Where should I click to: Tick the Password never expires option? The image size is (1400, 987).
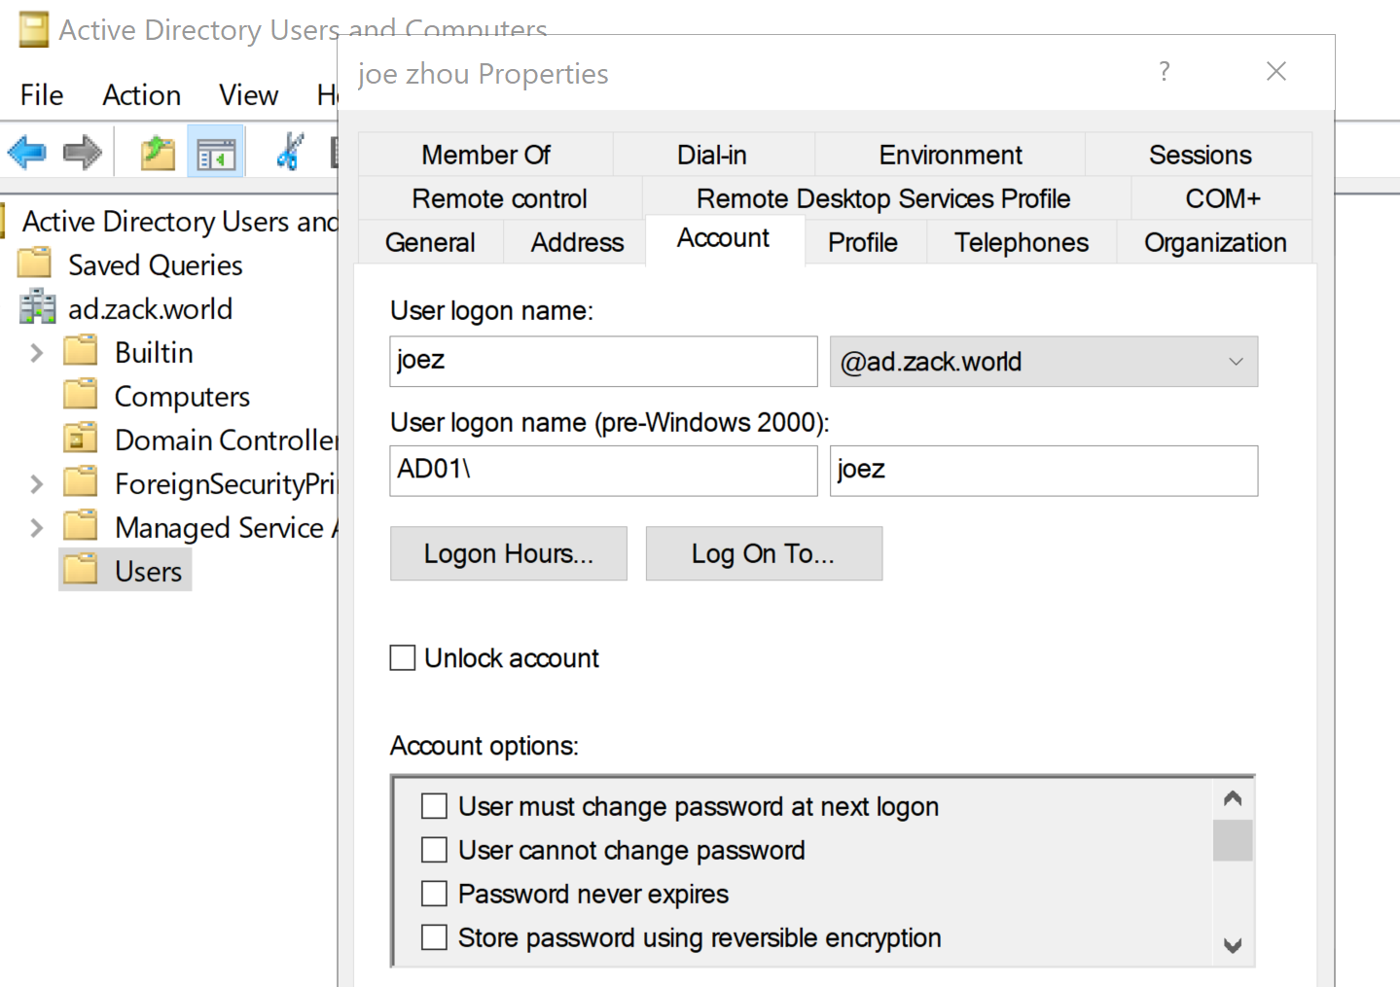(434, 894)
